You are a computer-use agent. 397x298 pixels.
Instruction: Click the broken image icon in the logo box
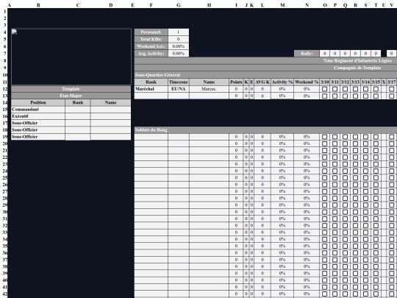(14, 32)
